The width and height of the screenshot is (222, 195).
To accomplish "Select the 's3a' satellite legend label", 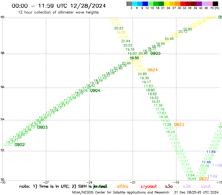I will 169,186.
